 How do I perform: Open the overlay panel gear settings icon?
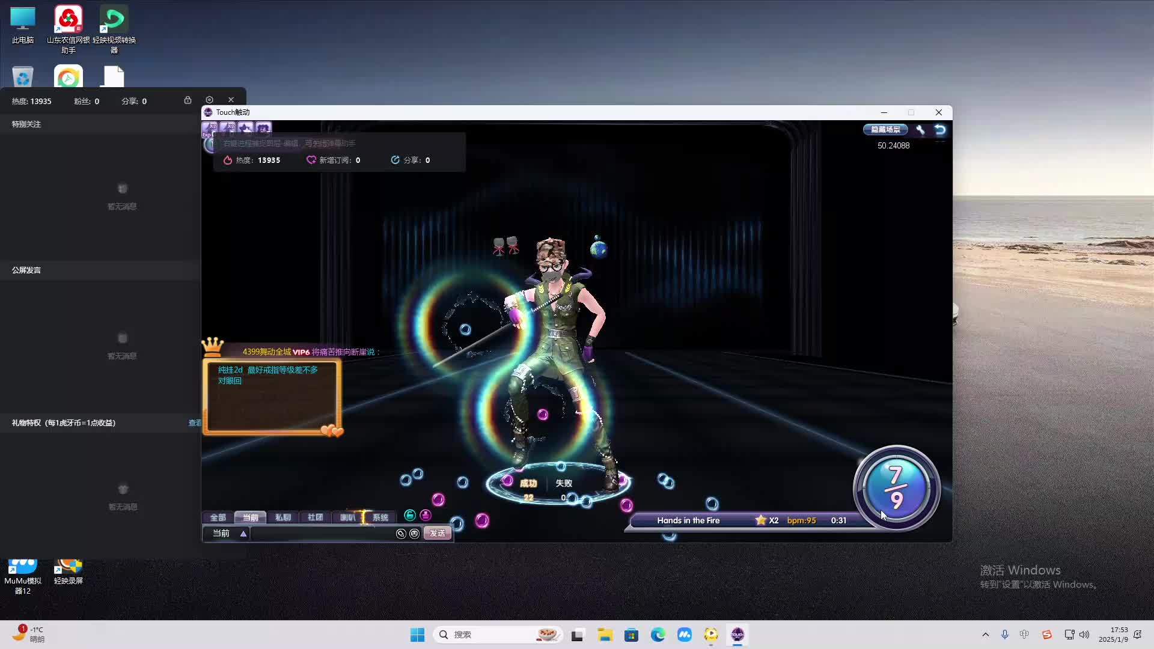tap(209, 100)
